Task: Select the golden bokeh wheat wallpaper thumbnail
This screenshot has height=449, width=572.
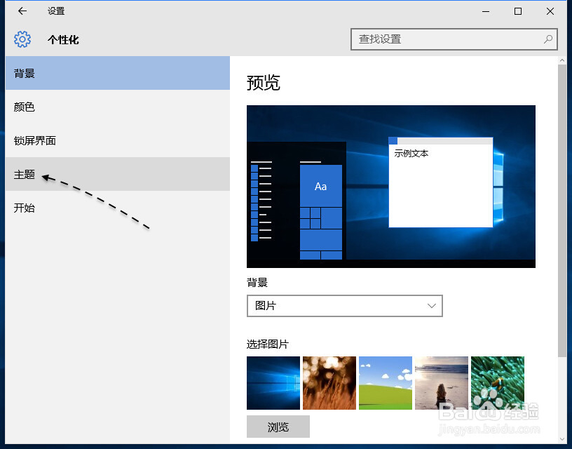Action: click(329, 382)
